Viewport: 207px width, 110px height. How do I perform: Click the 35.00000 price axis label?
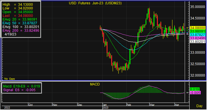pos(198,7)
